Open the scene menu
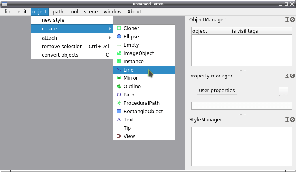 tap(91, 12)
